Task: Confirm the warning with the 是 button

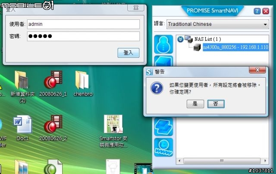Action: 195,104
